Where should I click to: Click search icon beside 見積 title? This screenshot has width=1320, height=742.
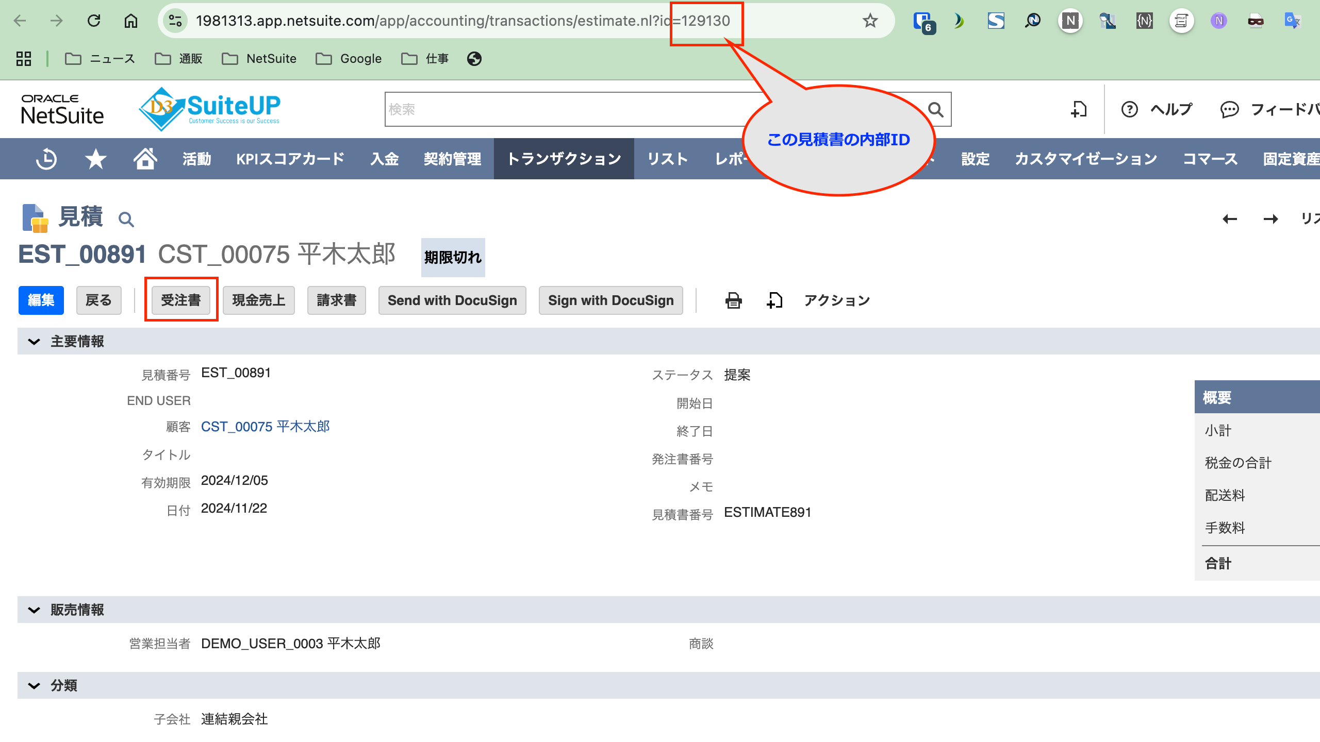pyautogui.click(x=126, y=220)
